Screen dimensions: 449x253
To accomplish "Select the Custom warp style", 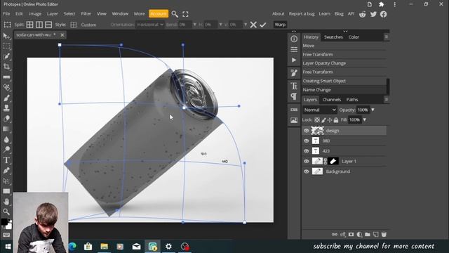I will pos(88,25).
